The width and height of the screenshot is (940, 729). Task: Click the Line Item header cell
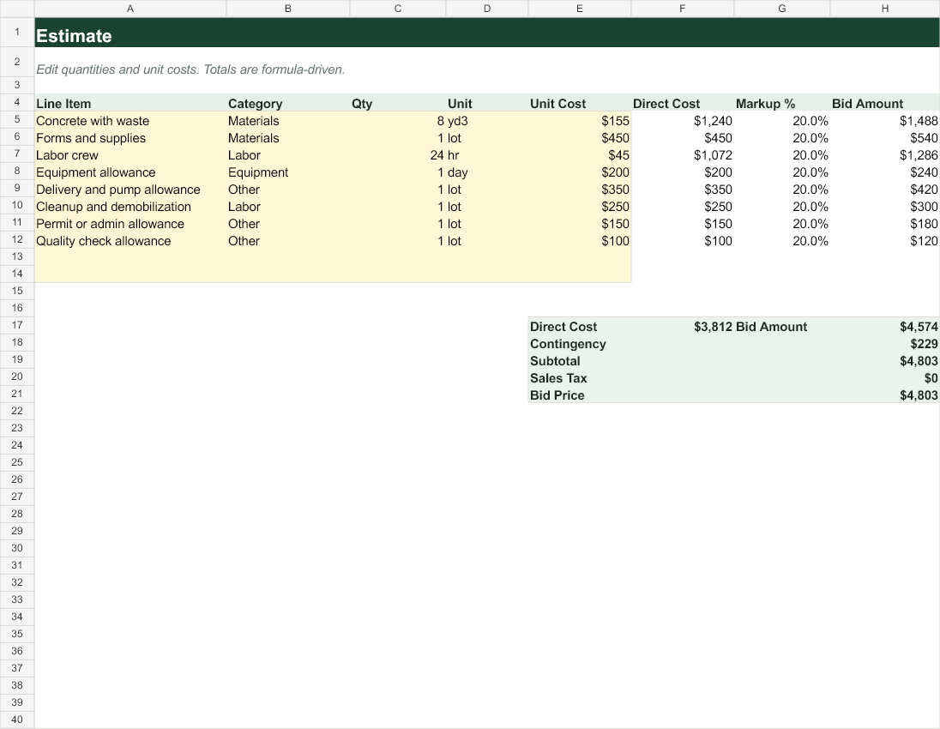[130, 103]
